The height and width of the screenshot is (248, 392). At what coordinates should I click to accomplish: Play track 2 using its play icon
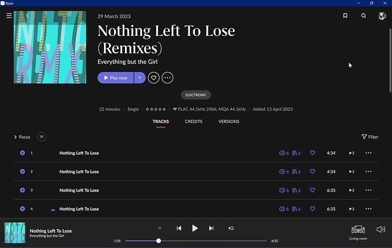click(23, 171)
